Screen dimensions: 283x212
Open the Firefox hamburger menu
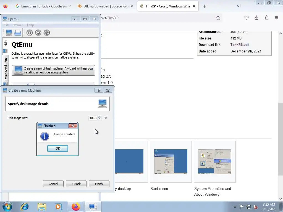point(276,18)
